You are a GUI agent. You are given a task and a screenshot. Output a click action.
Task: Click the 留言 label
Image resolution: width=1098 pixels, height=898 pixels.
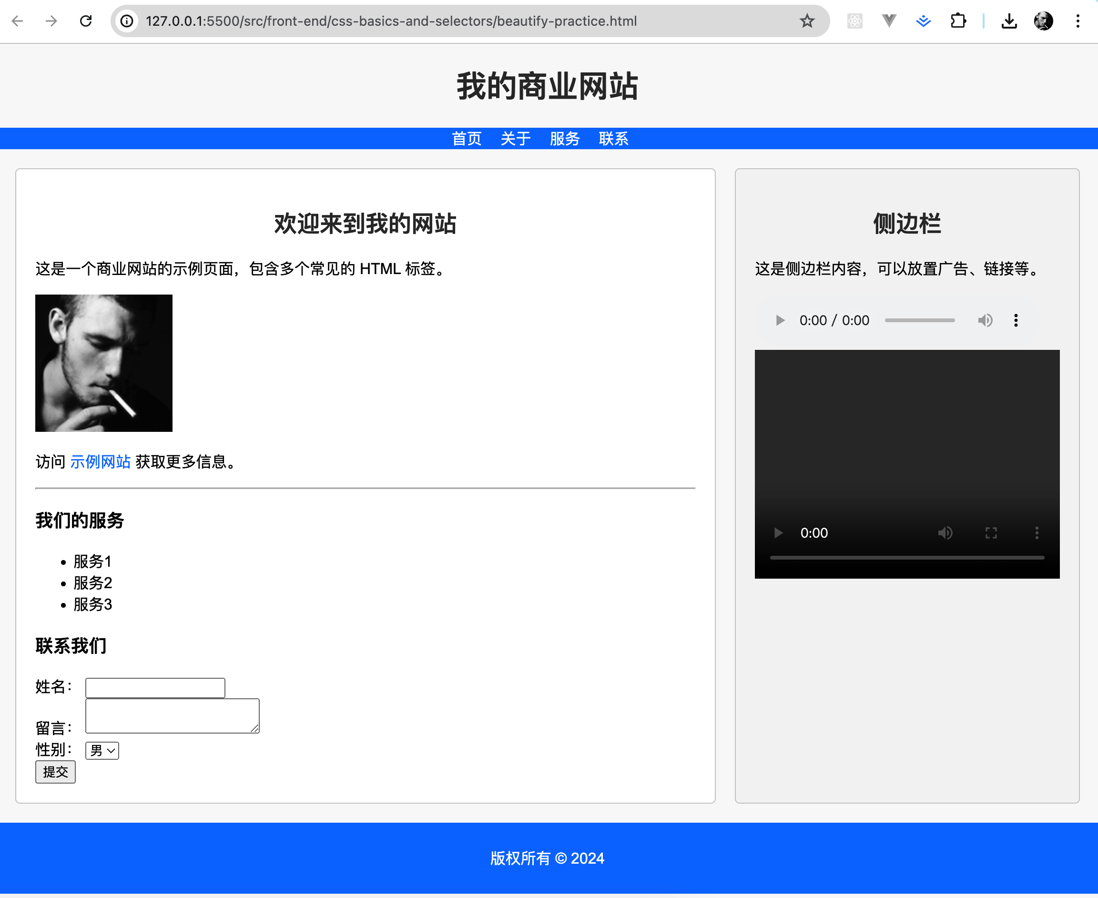(54, 728)
